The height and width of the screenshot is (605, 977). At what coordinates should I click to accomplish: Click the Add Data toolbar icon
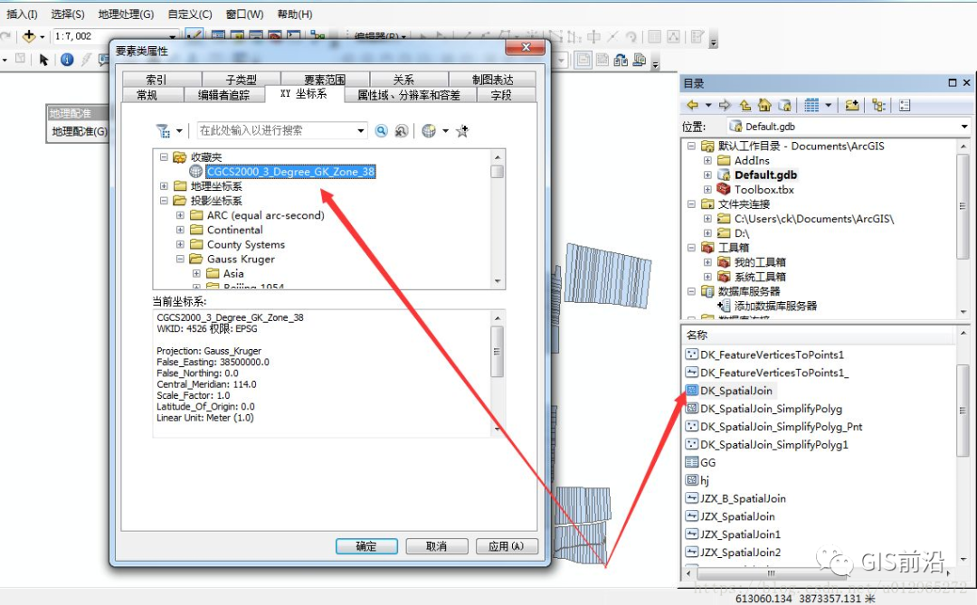tap(29, 36)
